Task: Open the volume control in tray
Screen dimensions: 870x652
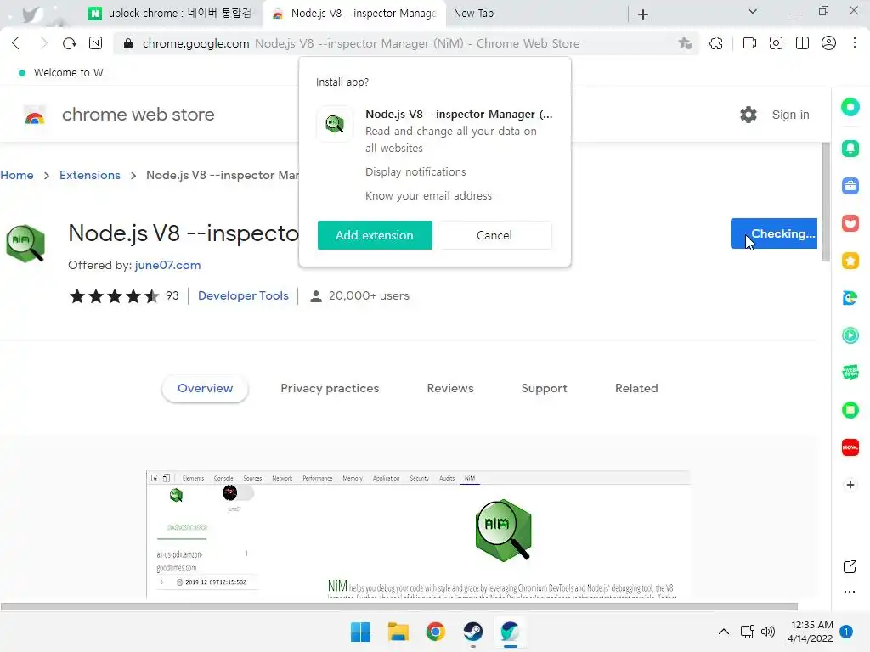Action: pos(768,632)
